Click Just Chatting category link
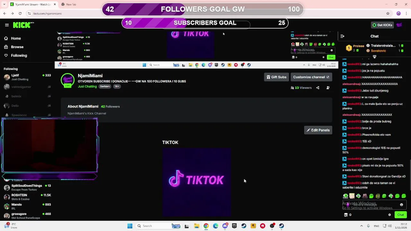 pyautogui.click(x=87, y=87)
